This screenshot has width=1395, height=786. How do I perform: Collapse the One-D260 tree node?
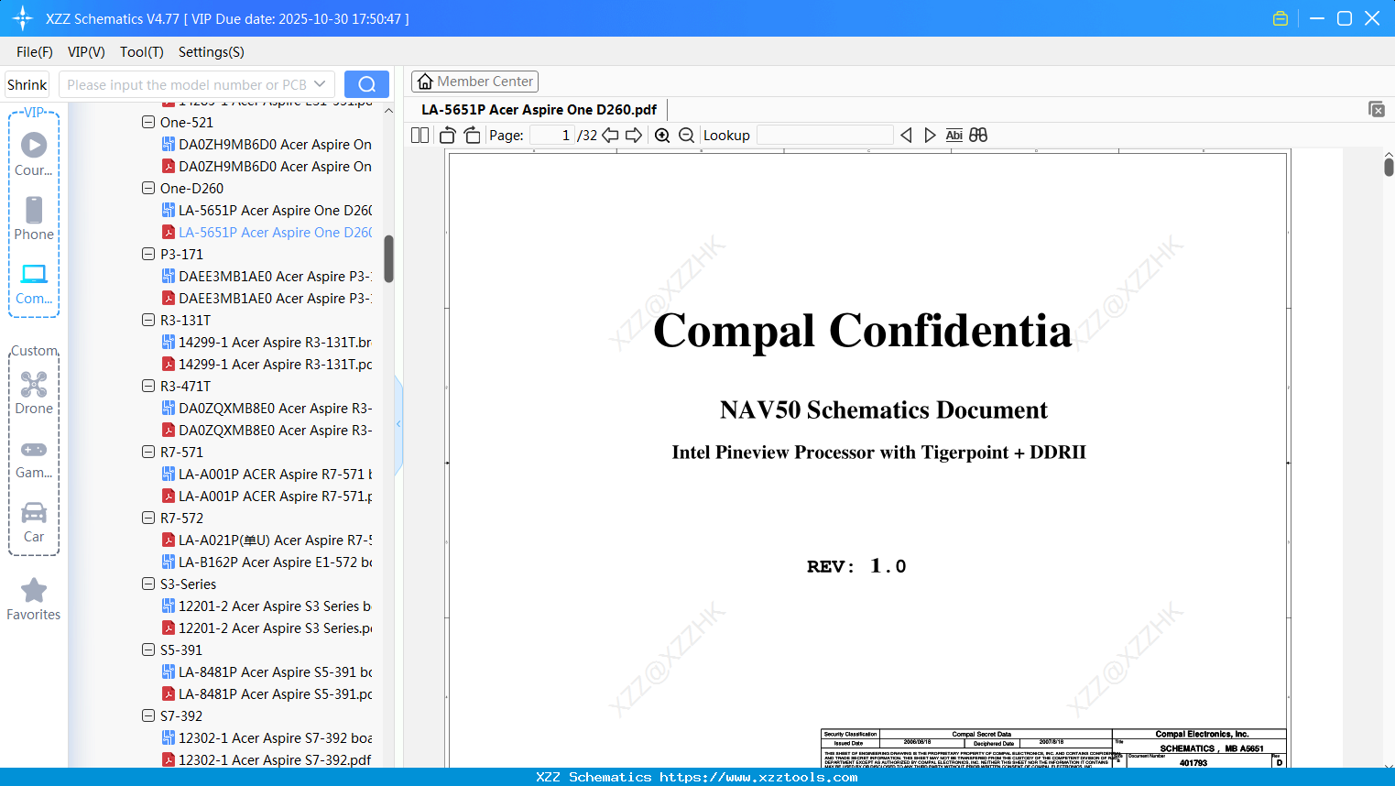tap(148, 188)
